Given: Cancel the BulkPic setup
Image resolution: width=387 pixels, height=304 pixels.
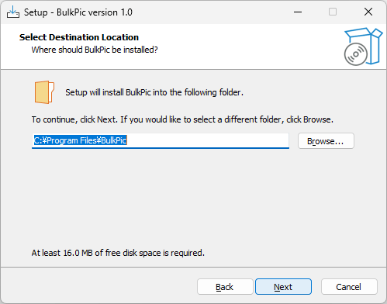Looking at the screenshot, I should click(x=349, y=287).
